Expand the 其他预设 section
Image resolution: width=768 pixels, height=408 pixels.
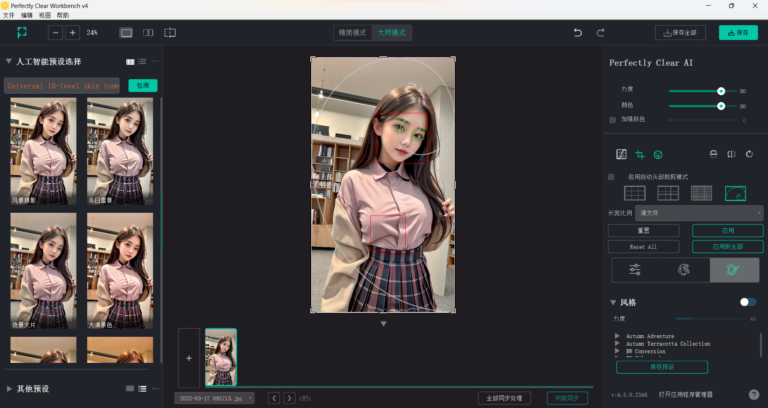9,388
